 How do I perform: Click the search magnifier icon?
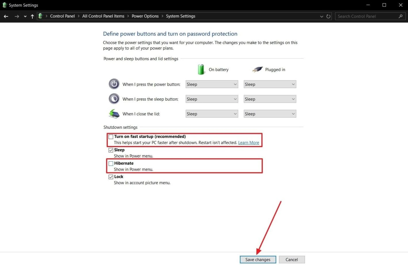coord(401,16)
